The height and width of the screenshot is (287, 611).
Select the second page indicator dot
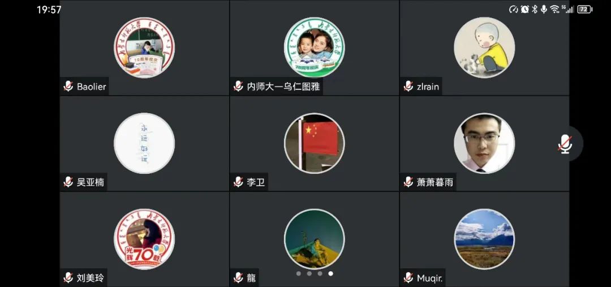pos(309,273)
